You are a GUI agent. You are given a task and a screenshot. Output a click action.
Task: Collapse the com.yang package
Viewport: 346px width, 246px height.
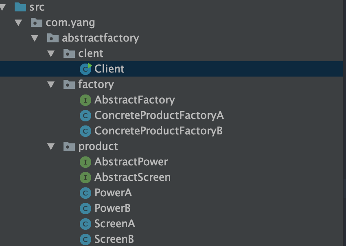tap(18, 22)
